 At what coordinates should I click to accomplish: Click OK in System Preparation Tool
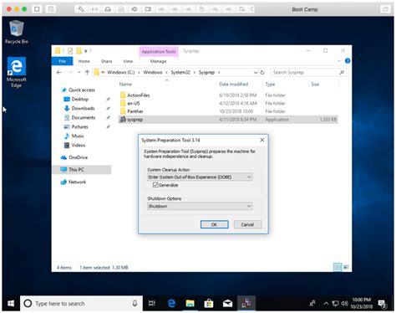click(x=214, y=224)
